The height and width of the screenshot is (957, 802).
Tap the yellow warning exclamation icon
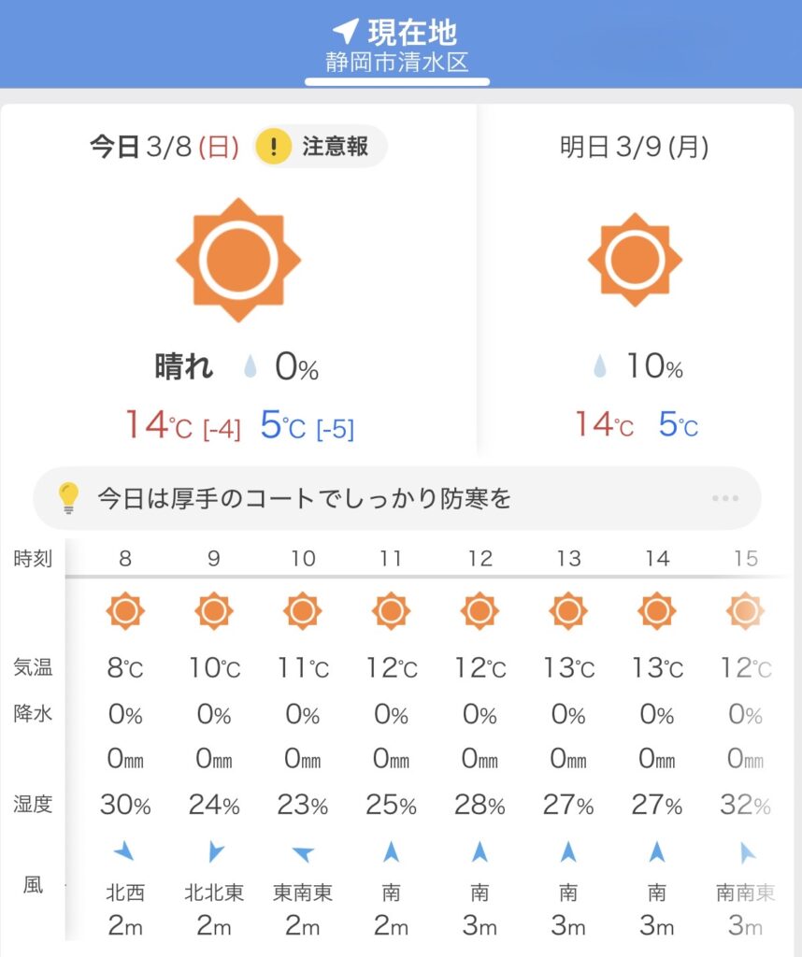[x=274, y=147]
